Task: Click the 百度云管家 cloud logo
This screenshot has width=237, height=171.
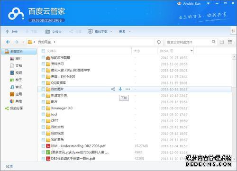Action: pos(16,14)
